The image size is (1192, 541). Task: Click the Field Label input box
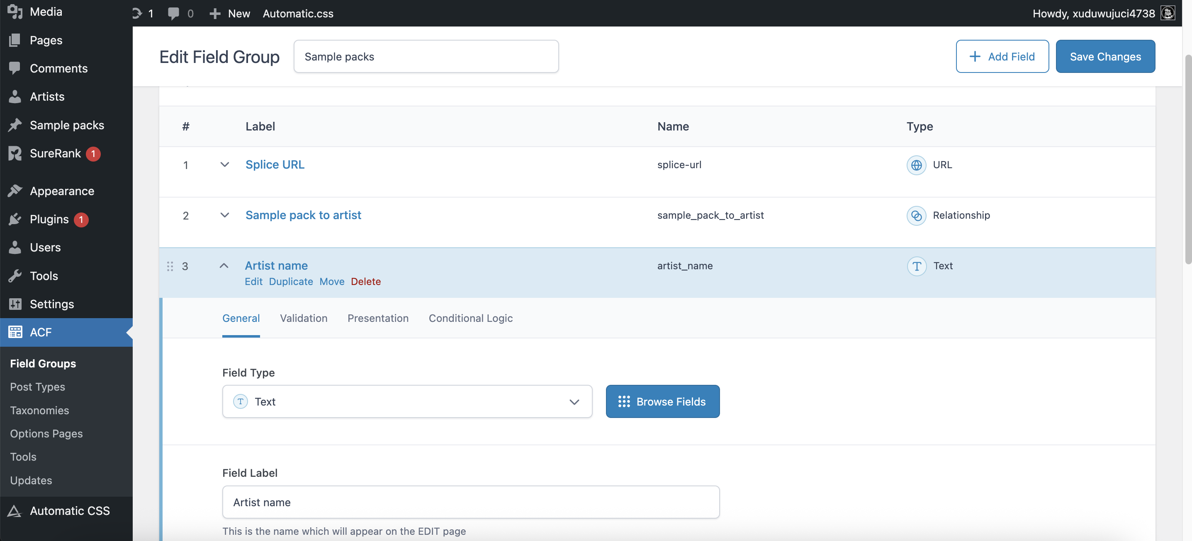point(470,502)
